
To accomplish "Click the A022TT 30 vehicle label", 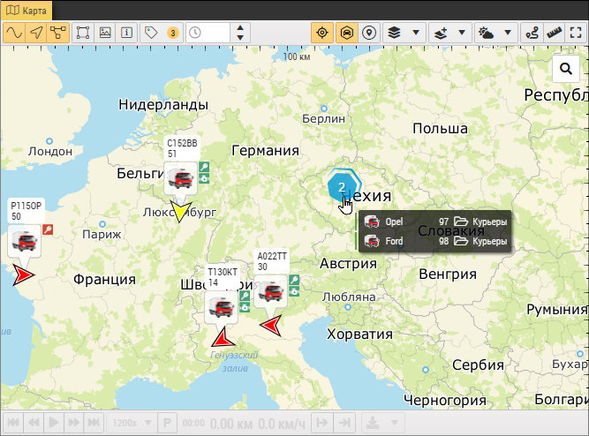I will coord(272,261).
